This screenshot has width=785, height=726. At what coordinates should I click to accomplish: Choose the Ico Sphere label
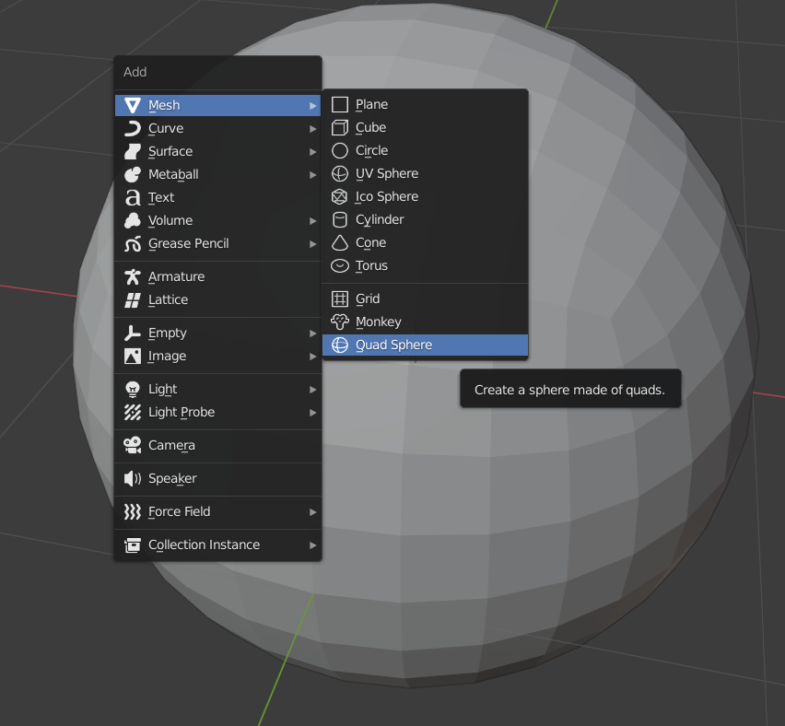tap(387, 197)
